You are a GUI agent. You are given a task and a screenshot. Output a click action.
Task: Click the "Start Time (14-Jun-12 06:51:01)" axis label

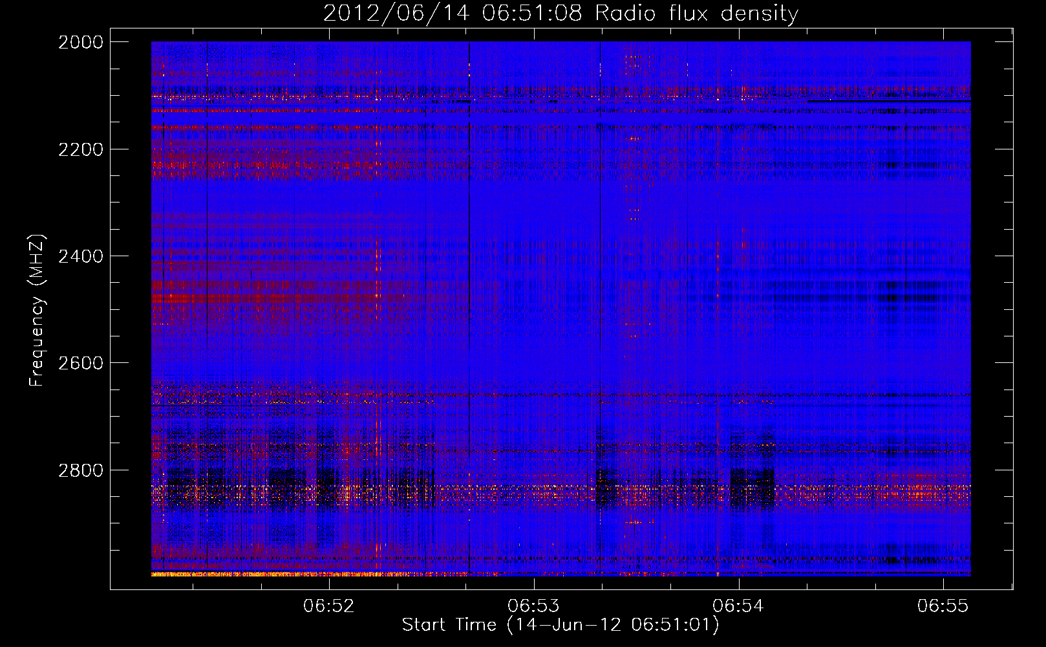tap(560, 625)
